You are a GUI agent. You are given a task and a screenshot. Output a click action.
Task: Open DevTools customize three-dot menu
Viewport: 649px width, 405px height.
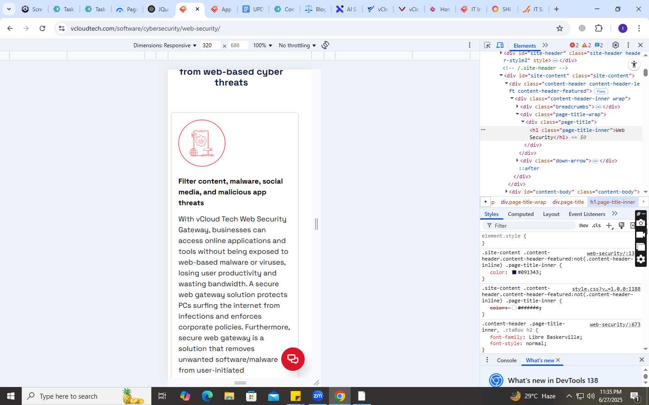coord(628,45)
